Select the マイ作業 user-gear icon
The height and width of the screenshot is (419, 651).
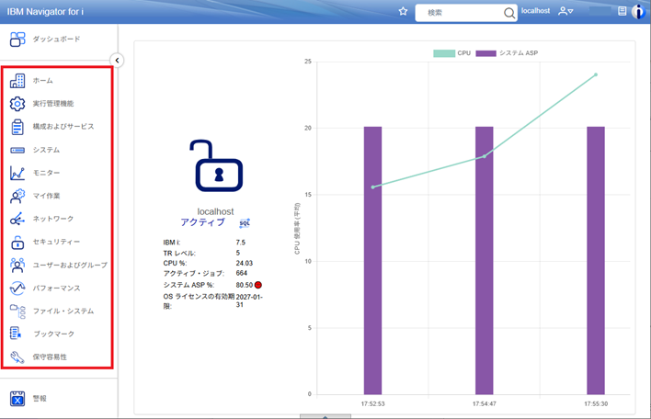coord(17,196)
